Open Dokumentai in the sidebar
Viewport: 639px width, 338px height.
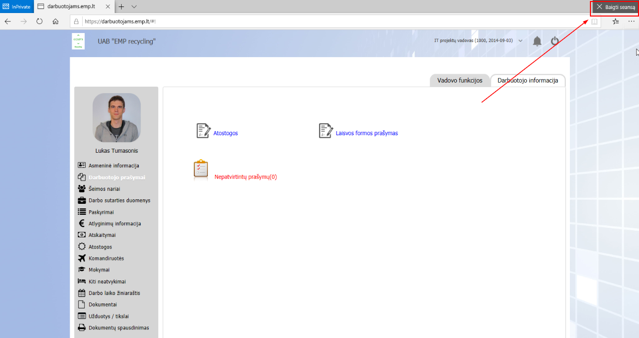point(103,304)
